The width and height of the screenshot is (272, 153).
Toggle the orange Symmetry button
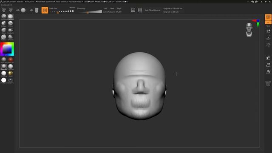click(x=45, y=10)
